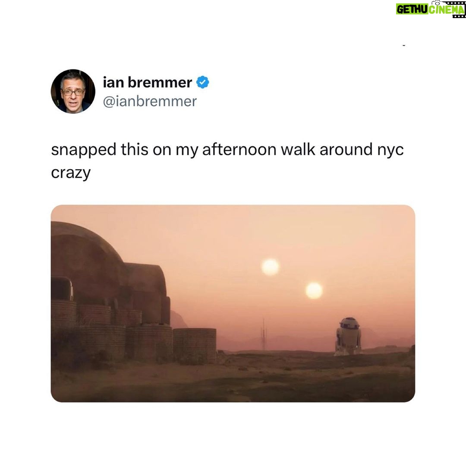This screenshot has height=466, width=466.
Task: Open the attached Tatooine desert image
Action: click(x=233, y=303)
